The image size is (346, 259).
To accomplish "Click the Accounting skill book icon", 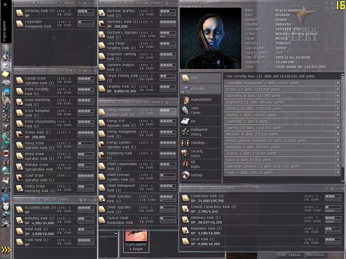I will [x=19, y=210].
